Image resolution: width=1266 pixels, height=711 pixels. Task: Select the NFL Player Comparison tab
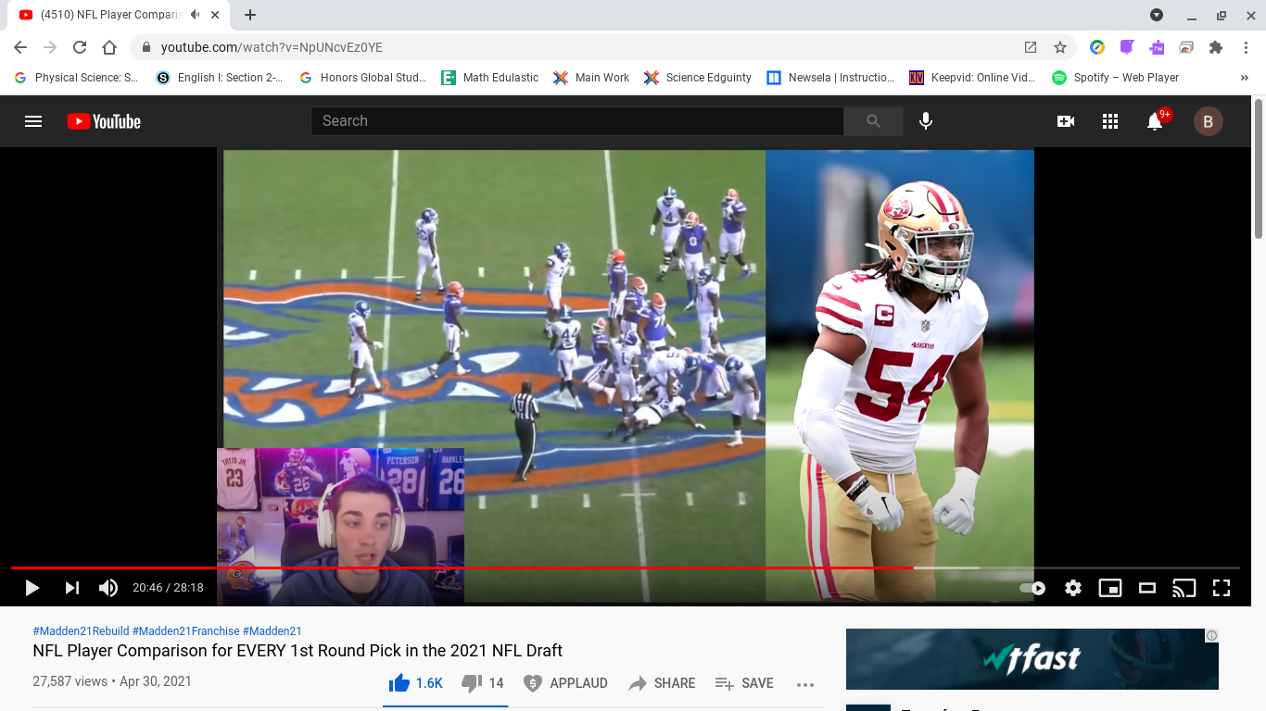(x=119, y=15)
